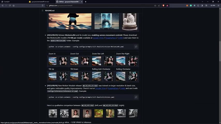The image size is (221, 124).
Task: Expand the tab search dropdown arrow
Action: 202,2
